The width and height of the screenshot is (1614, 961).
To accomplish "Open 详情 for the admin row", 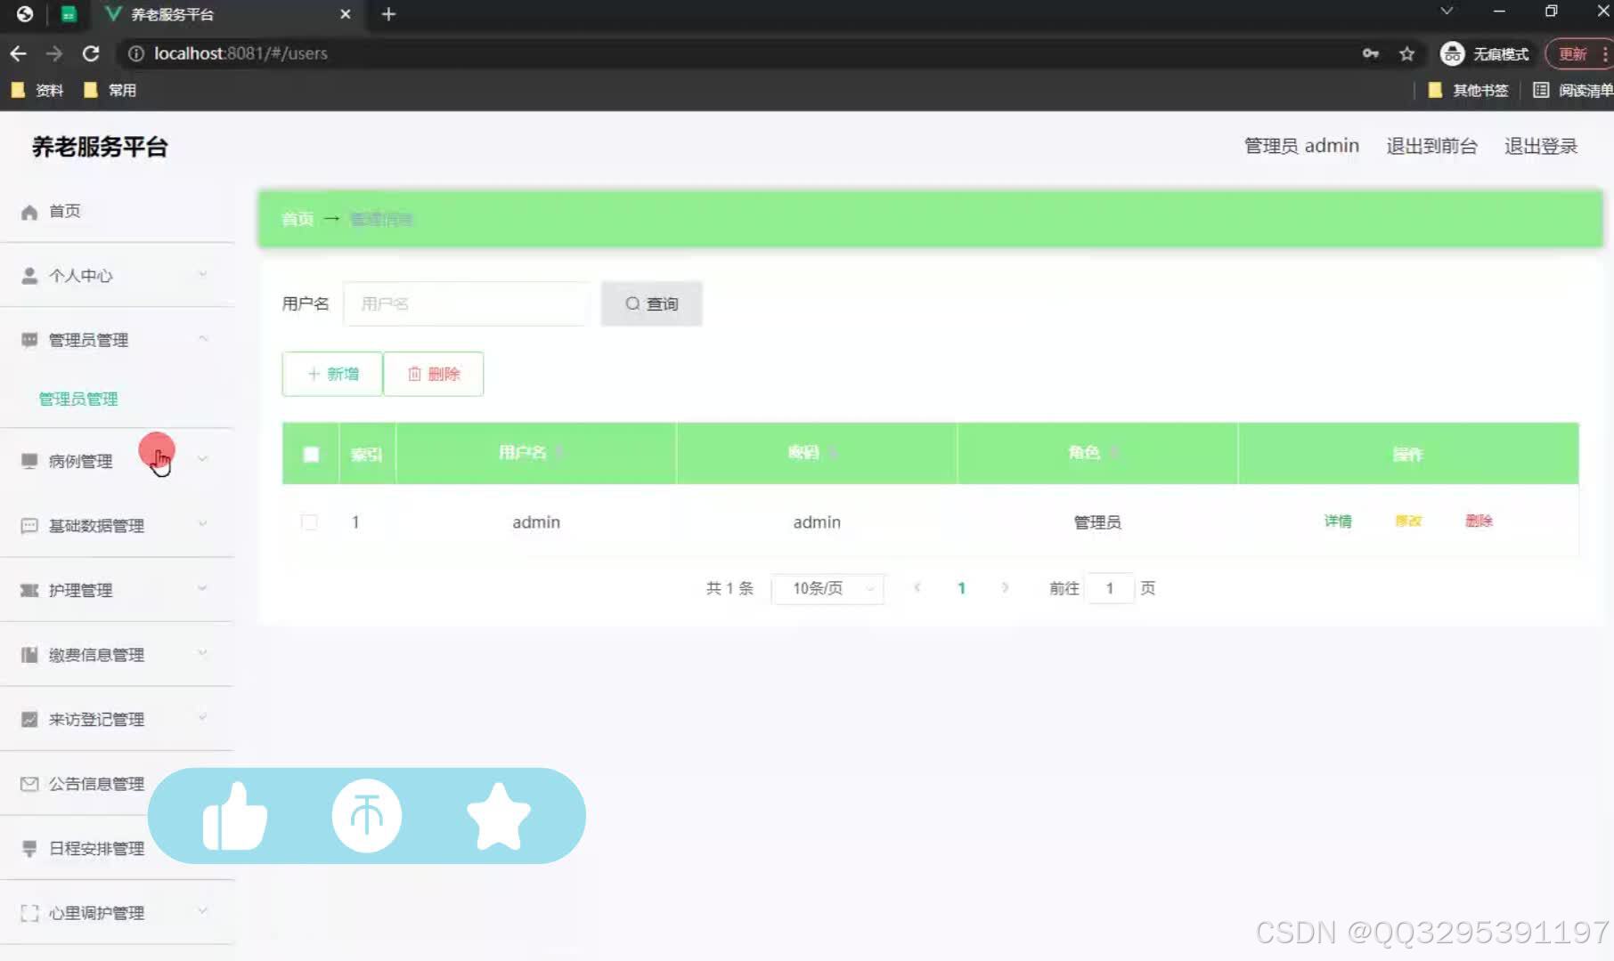I will point(1337,521).
